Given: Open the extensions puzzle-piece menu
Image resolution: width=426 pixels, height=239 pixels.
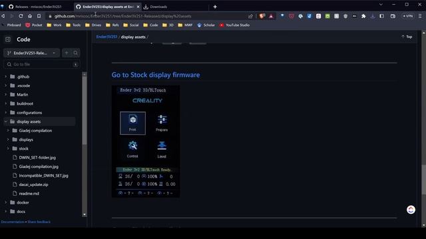Looking at the screenshot, I should pyautogui.click(x=363, y=16).
